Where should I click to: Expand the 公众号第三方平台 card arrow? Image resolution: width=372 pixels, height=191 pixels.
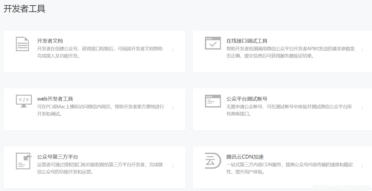[173, 166]
